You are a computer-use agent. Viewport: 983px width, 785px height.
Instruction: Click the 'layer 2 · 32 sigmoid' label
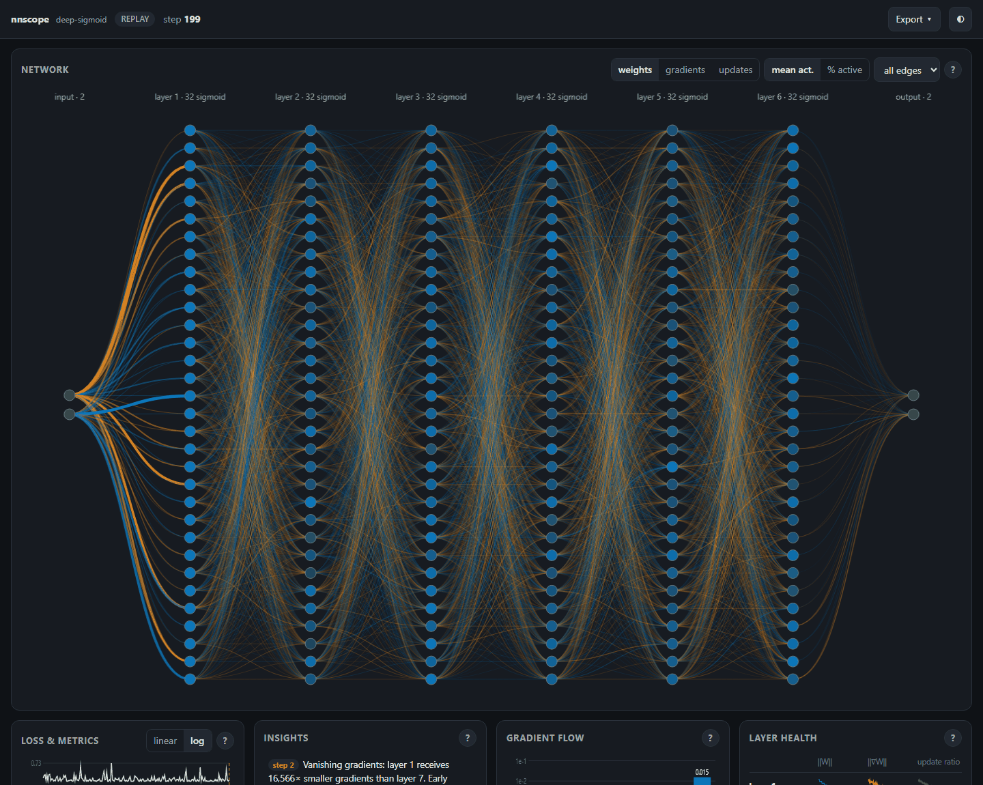pyautogui.click(x=311, y=97)
